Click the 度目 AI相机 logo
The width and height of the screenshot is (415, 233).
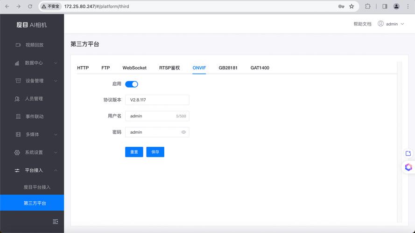31,25
